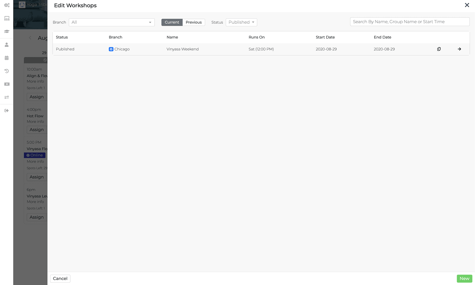Open Vinyasa Weekend with arrow icon
Image resolution: width=475 pixels, height=285 pixels.
[x=459, y=49]
